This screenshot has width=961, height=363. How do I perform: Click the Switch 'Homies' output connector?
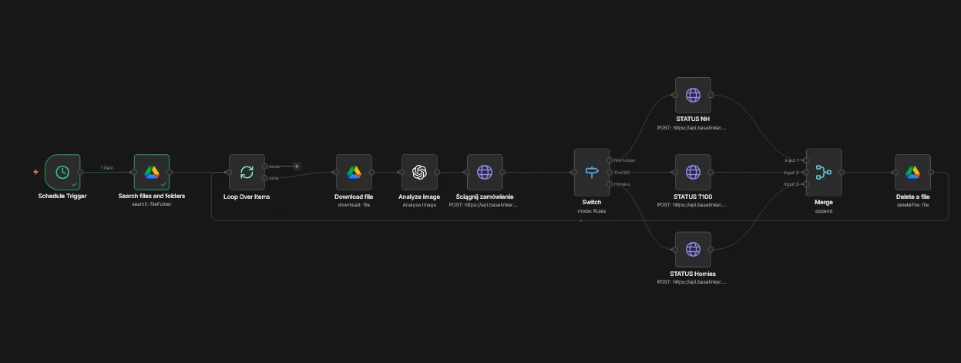[610, 184]
